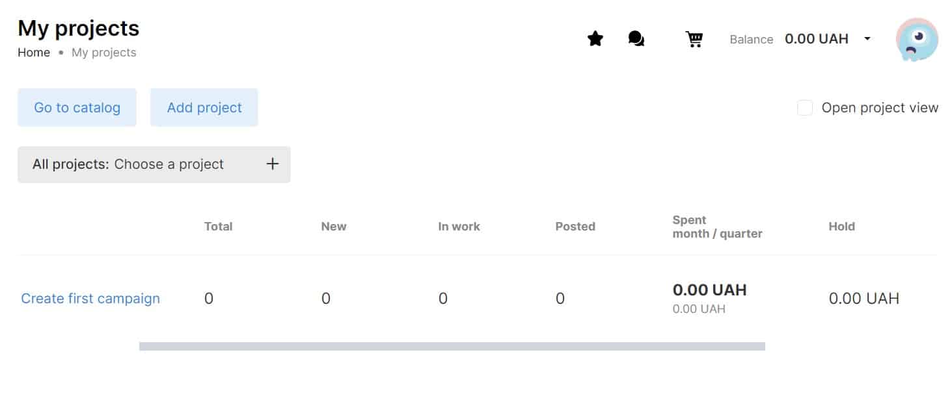
Task: View the shopping cart icon
Action: point(694,39)
